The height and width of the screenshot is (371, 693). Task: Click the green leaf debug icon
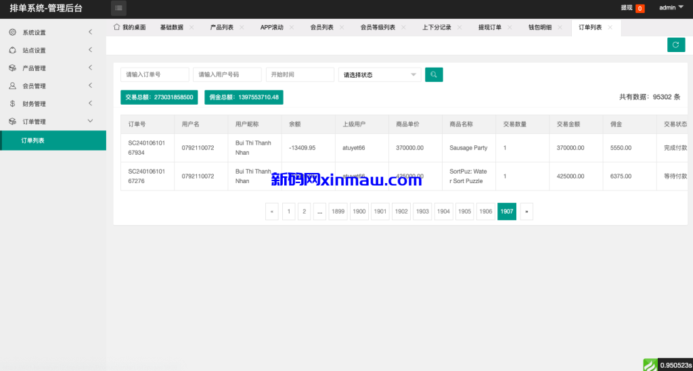[650, 365]
